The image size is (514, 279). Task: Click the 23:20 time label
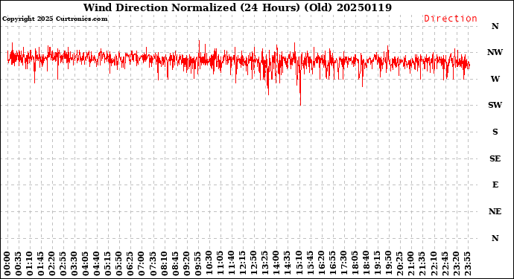pos(456,263)
